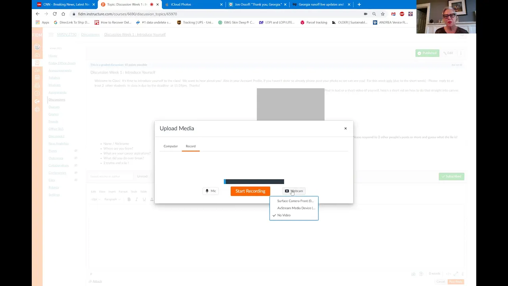Image resolution: width=508 pixels, height=286 pixels.
Task: Reload the page with the refresh icon
Action: click(55, 14)
